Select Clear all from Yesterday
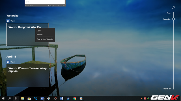 point(45,39)
